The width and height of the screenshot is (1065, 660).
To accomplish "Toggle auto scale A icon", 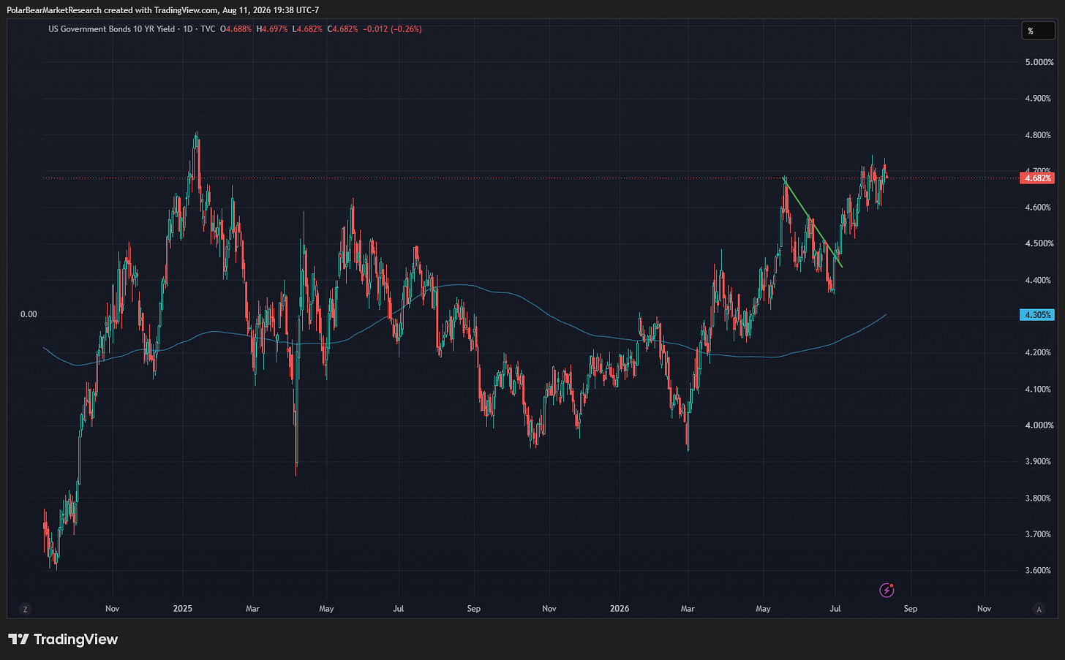I will point(1039,609).
